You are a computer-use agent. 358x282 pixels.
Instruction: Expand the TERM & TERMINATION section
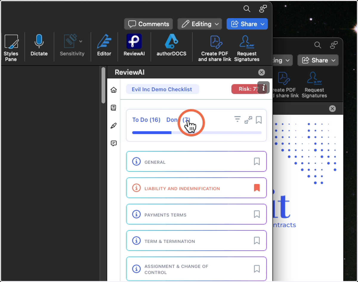196,241
